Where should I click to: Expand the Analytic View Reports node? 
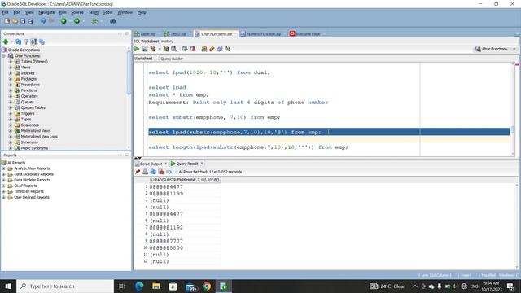(x=3, y=168)
